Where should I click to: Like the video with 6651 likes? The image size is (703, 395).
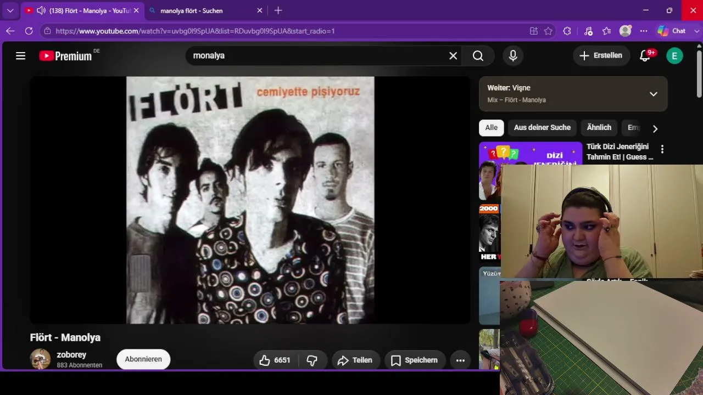click(x=276, y=360)
